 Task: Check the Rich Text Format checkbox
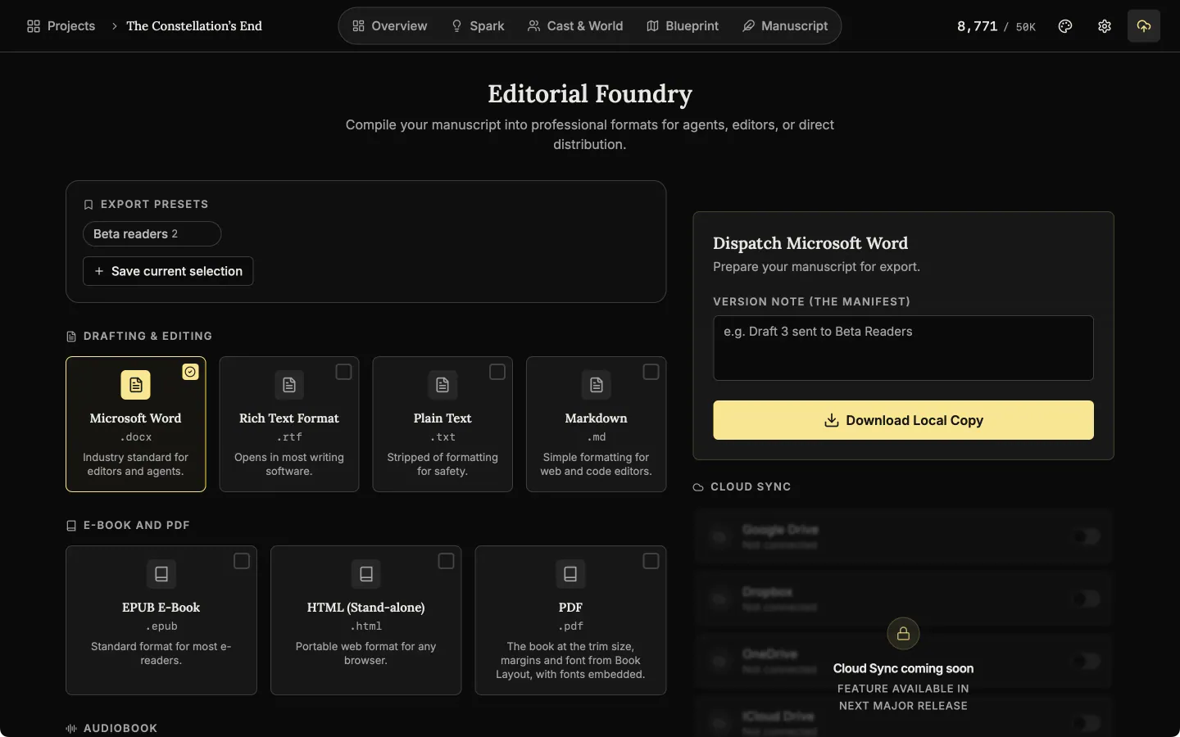[x=344, y=372]
